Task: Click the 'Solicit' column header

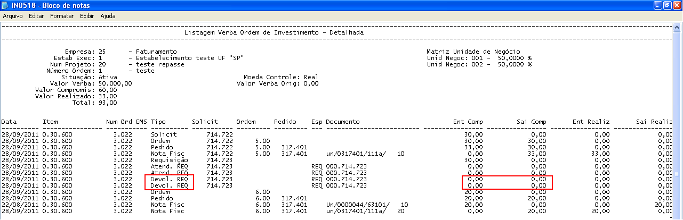Action: tap(205, 122)
